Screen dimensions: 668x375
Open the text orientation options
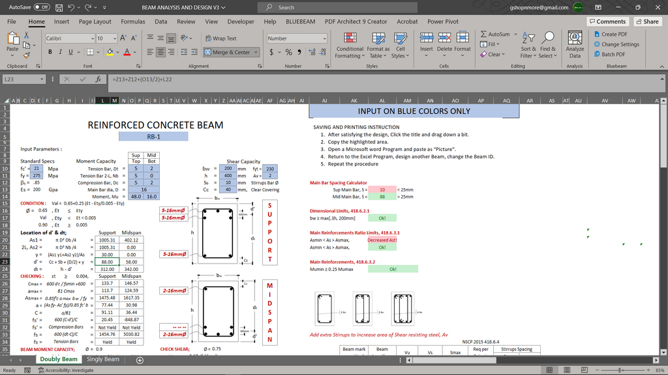point(186,38)
